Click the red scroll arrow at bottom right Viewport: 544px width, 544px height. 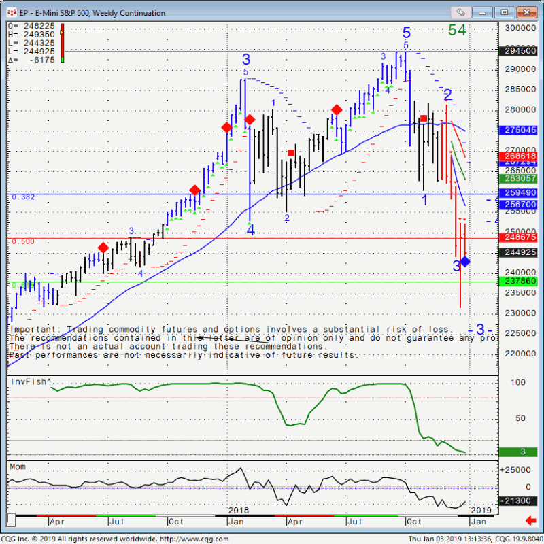[x=529, y=521]
